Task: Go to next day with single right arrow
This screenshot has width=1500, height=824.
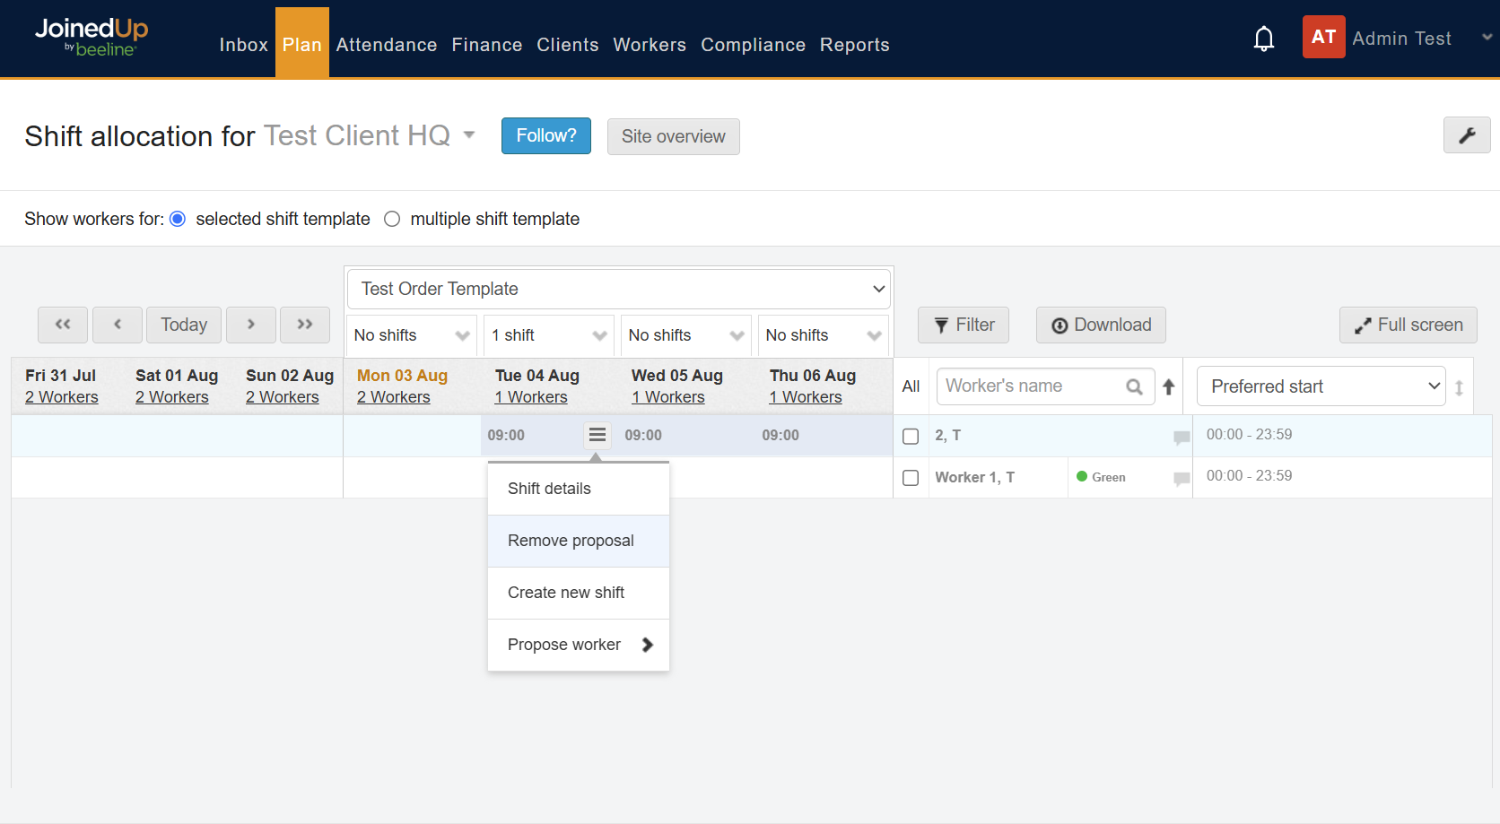Action: pyautogui.click(x=251, y=325)
